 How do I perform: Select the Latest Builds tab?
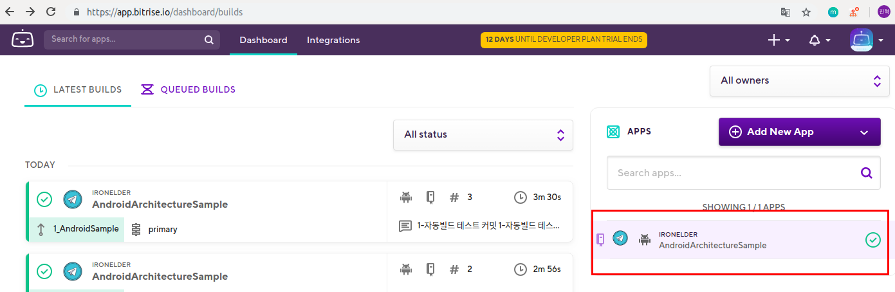pyautogui.click(x=78, y=90)
